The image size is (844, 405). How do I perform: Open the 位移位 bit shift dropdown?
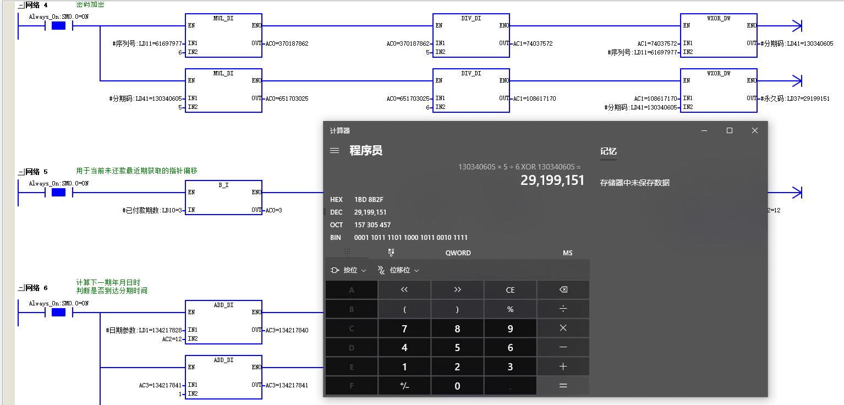[398, 270]
